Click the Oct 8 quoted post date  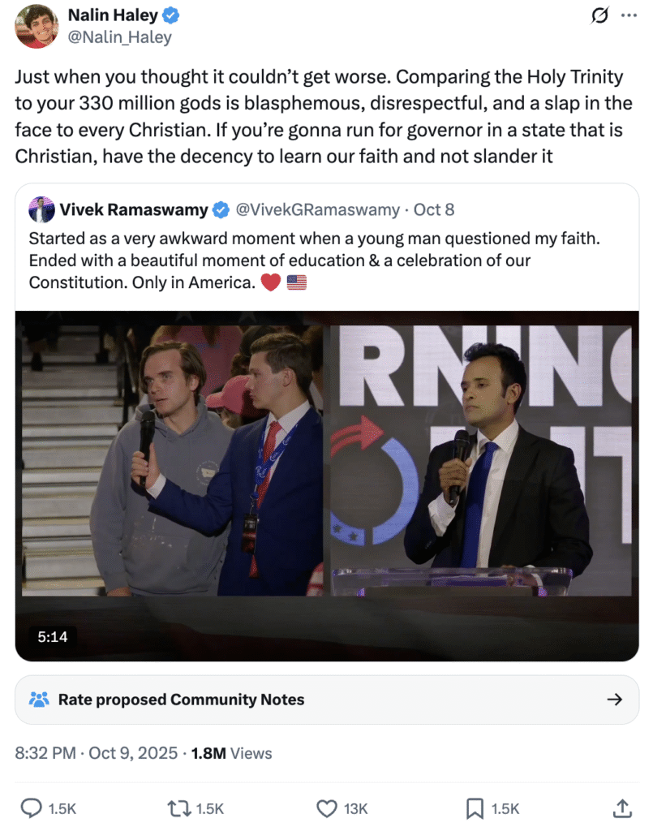pos(434,210)
